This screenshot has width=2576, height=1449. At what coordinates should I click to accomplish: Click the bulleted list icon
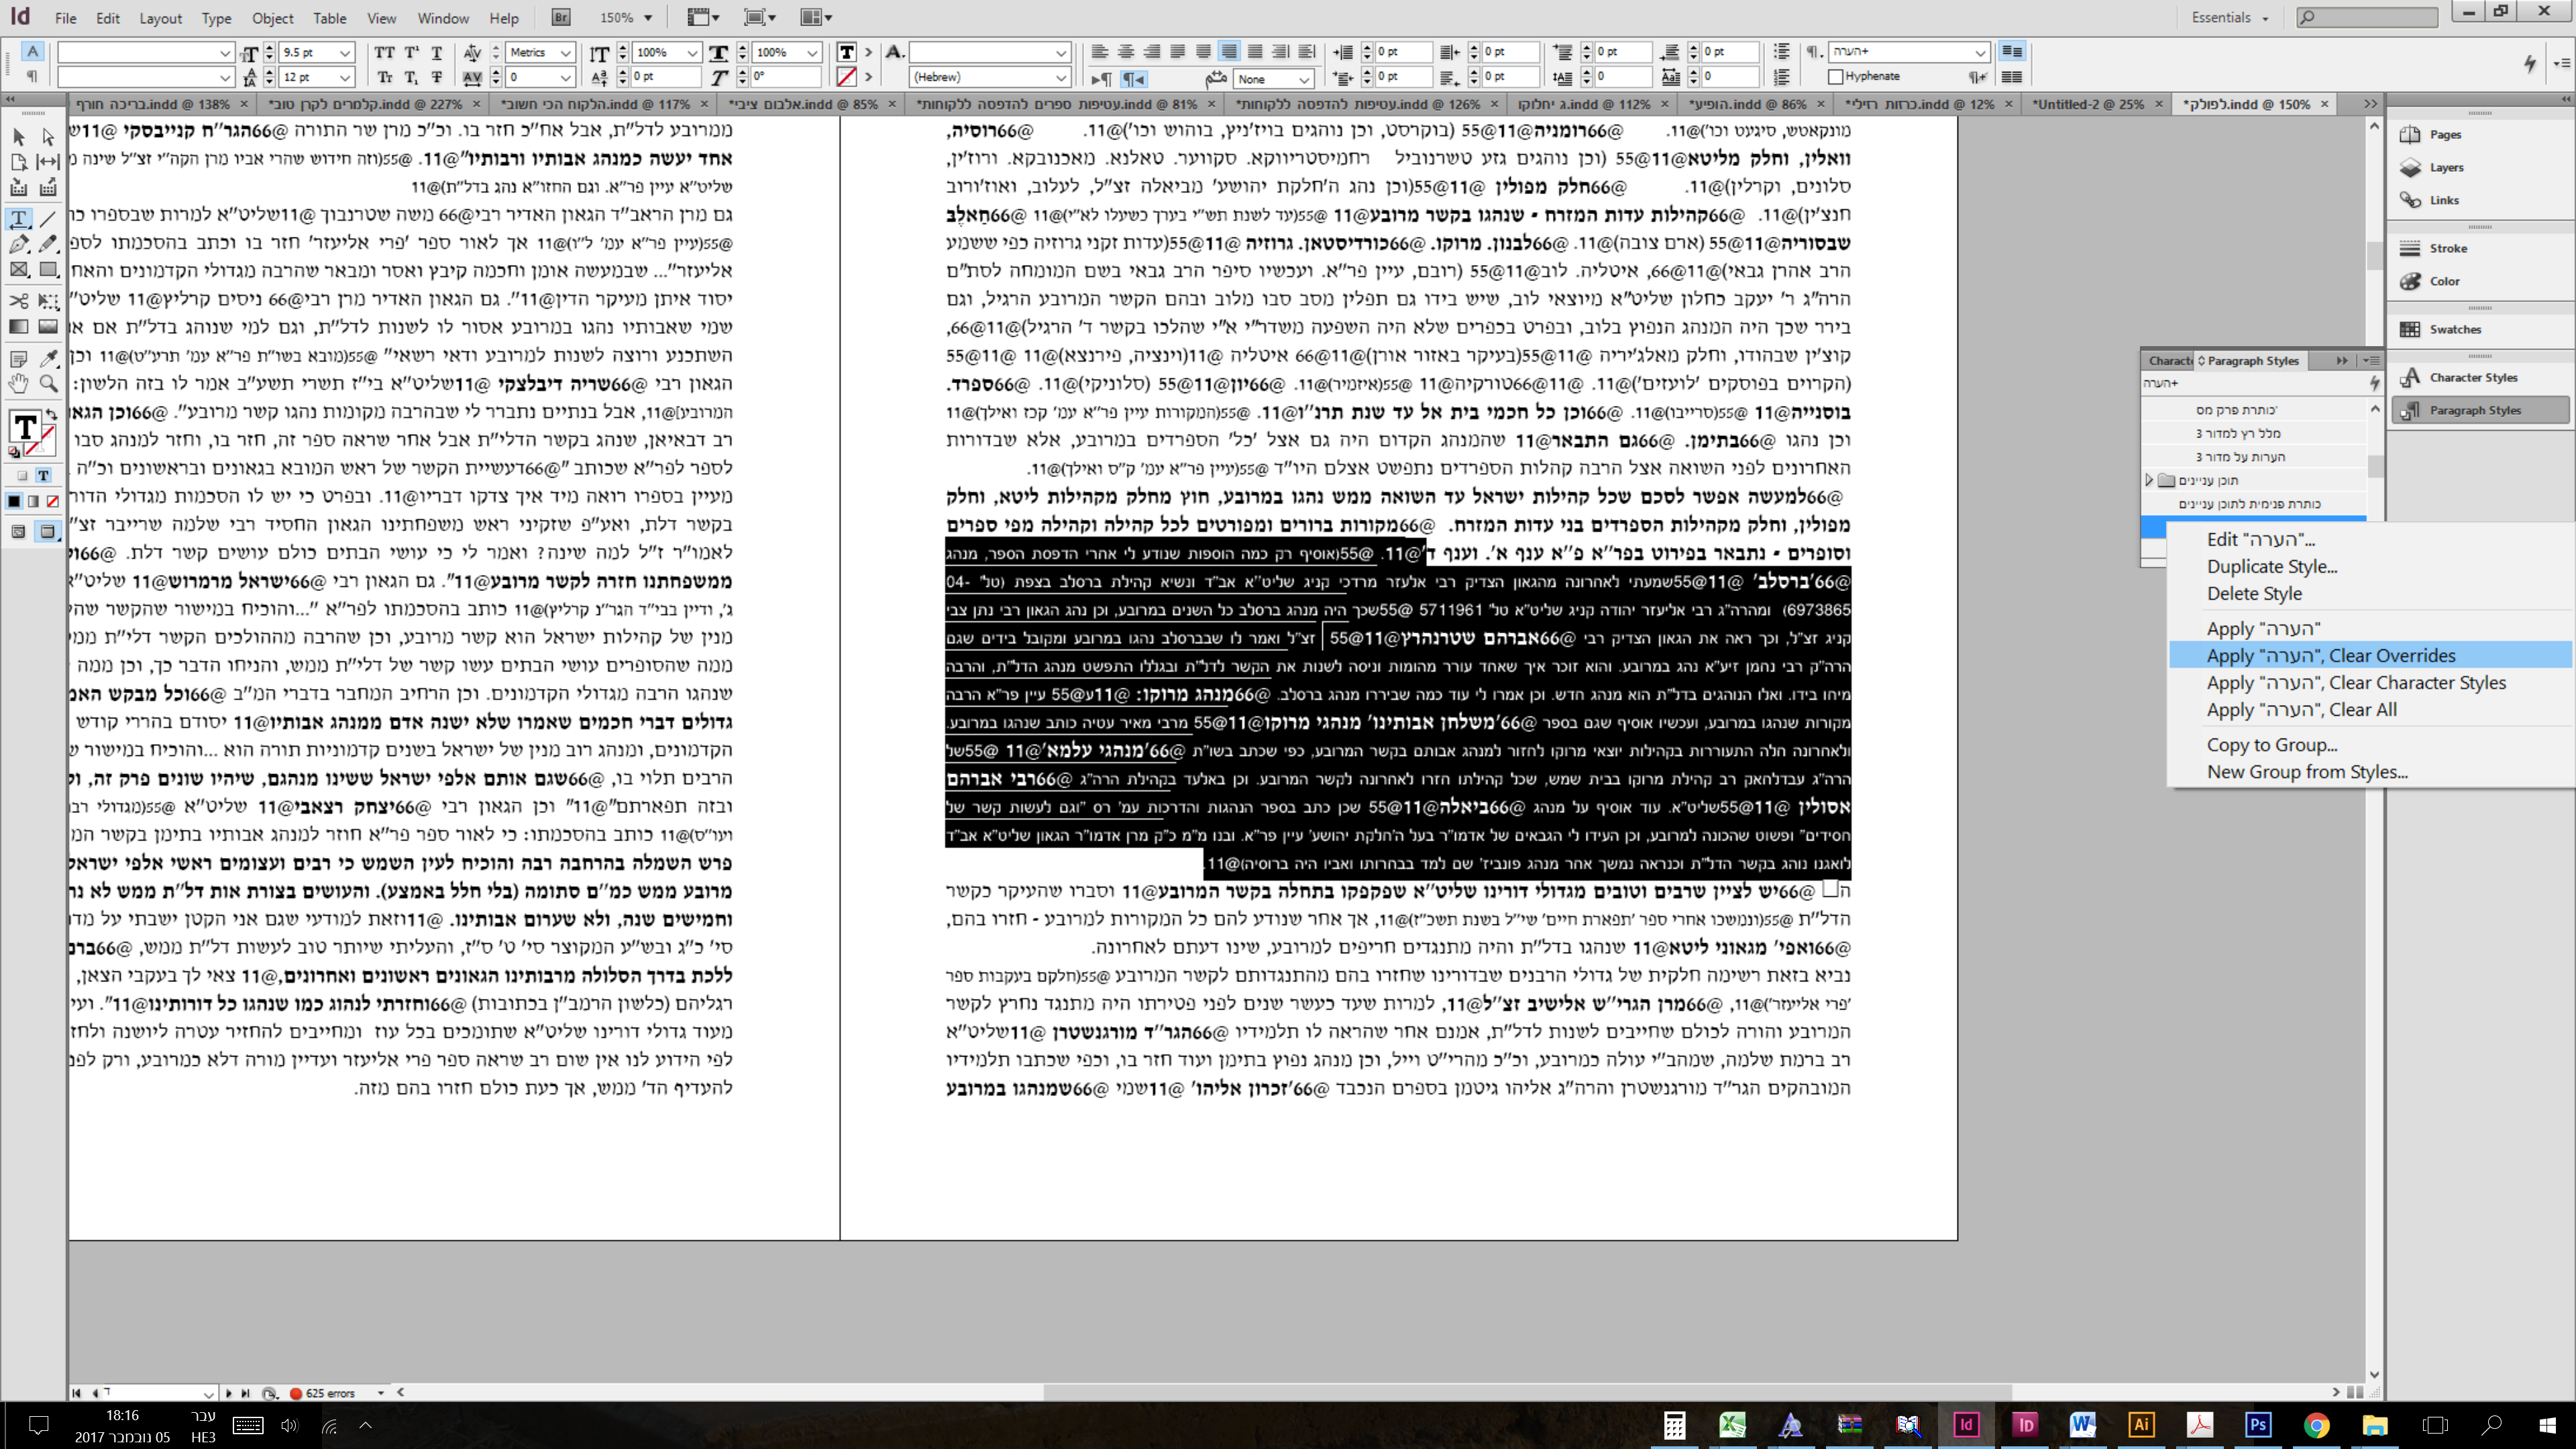[1781, 51]
